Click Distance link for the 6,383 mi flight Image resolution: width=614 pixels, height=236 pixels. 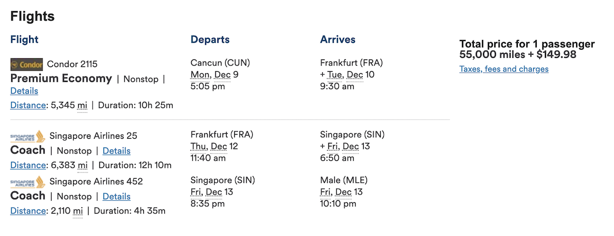(x=28, y=165)
